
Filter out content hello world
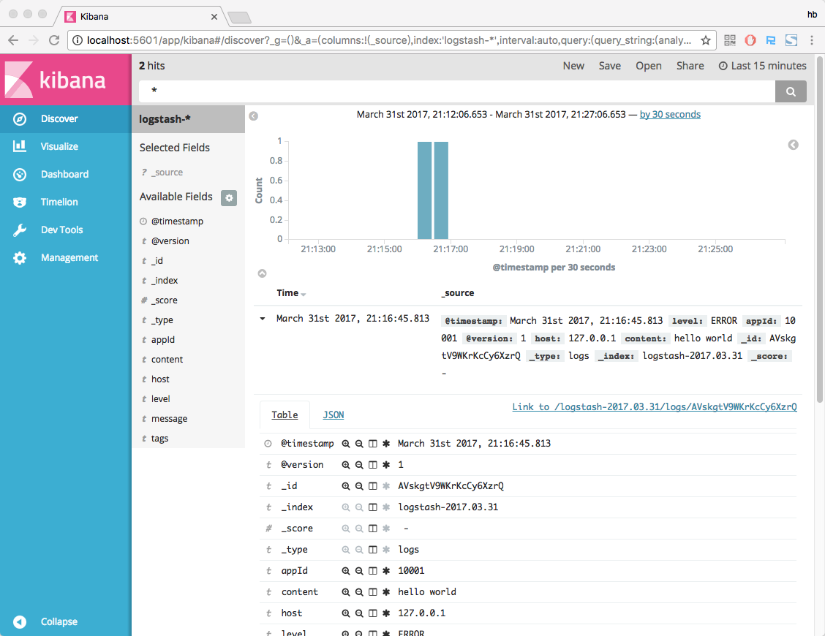(x=359, y=592)
